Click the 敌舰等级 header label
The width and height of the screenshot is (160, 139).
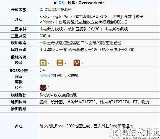pyautogui.click(x=19, y=57)
